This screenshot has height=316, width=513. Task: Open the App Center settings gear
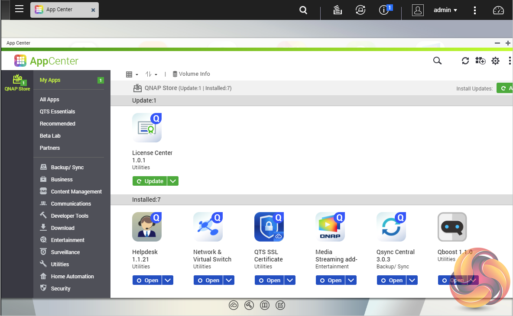pos(496,61)
